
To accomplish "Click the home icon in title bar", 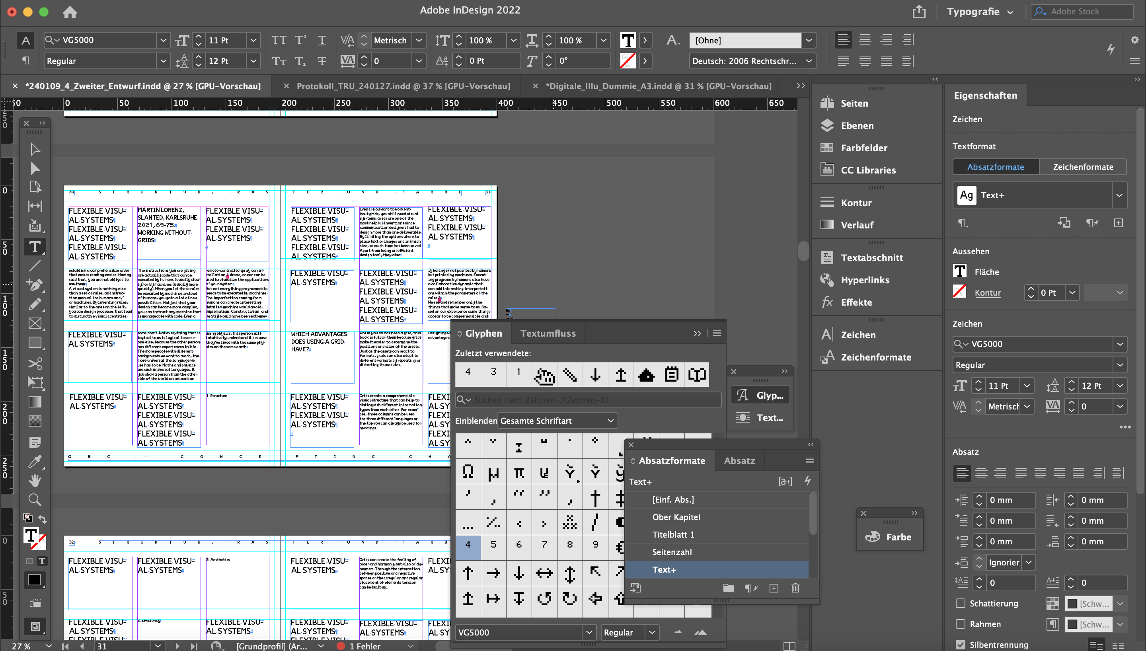I will tap(70, 12).
